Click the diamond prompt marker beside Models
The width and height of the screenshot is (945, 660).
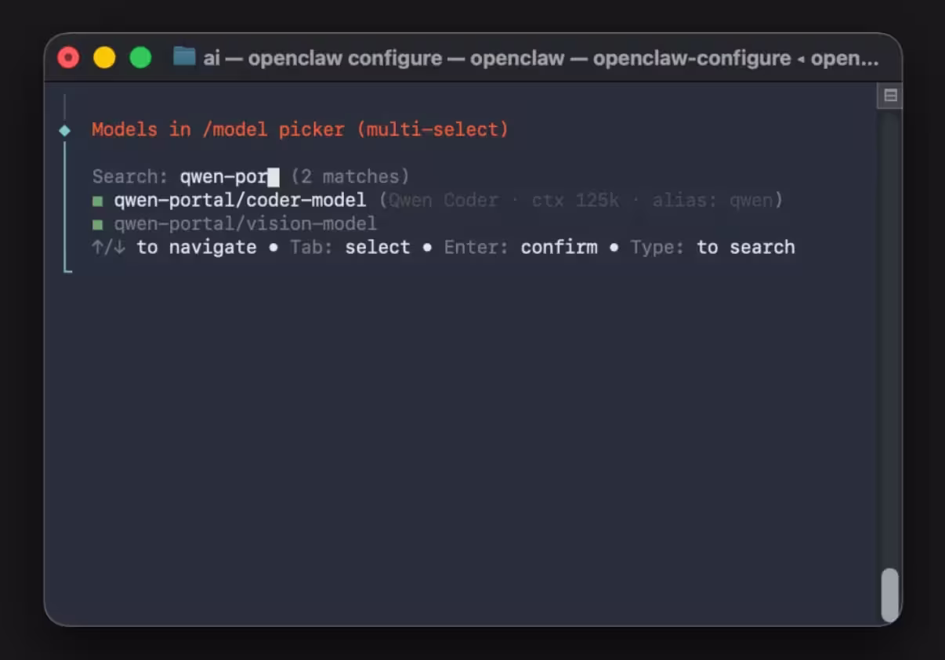tap(65, 130)
